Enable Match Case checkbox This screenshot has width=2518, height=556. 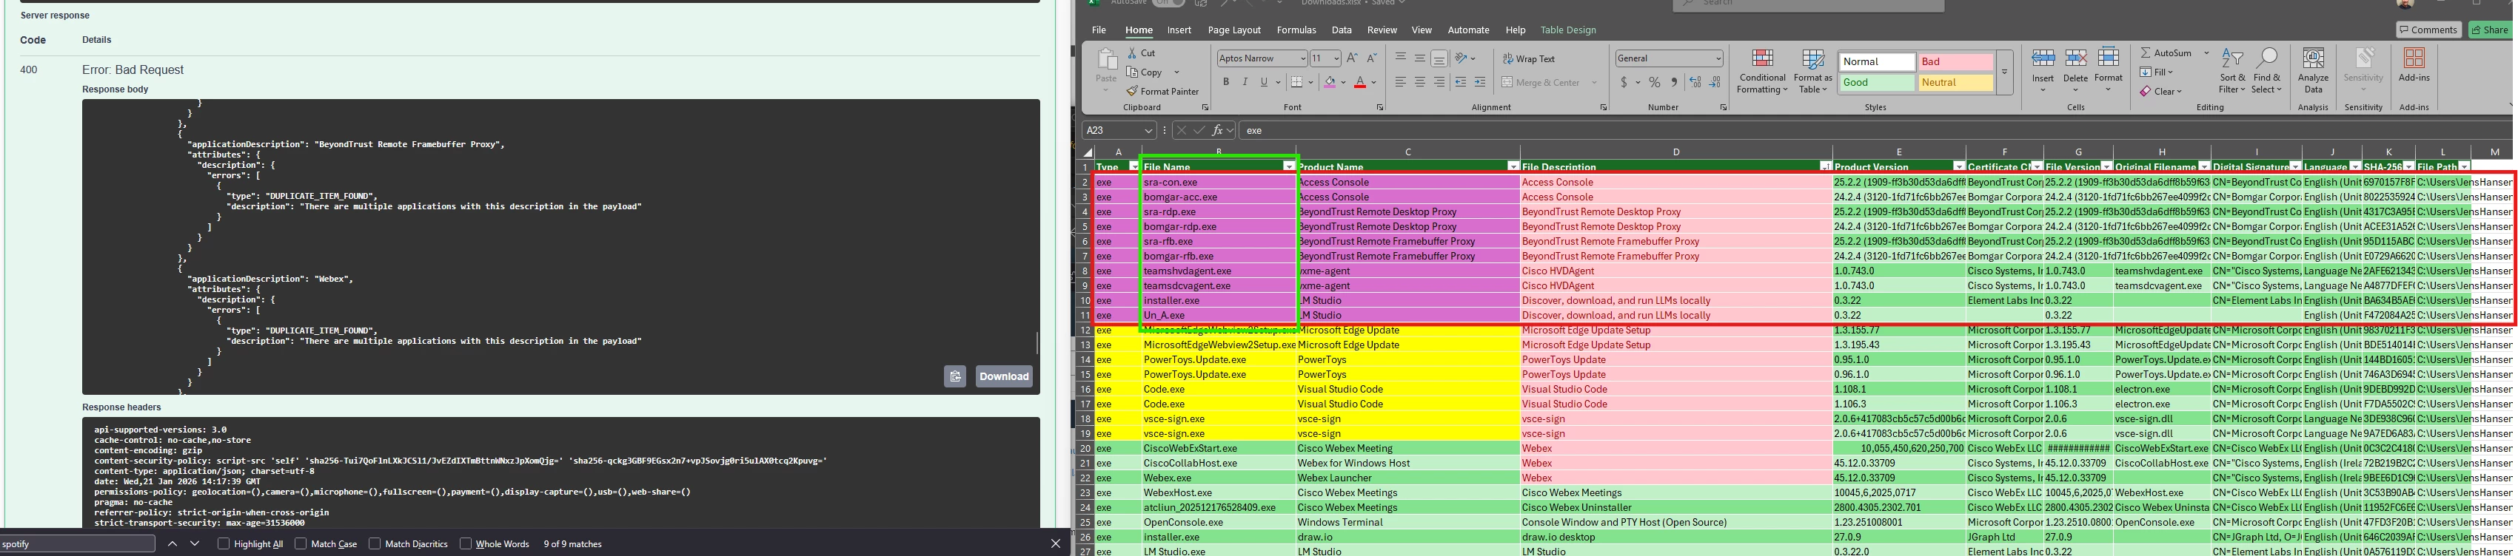(x=301, y=543)
